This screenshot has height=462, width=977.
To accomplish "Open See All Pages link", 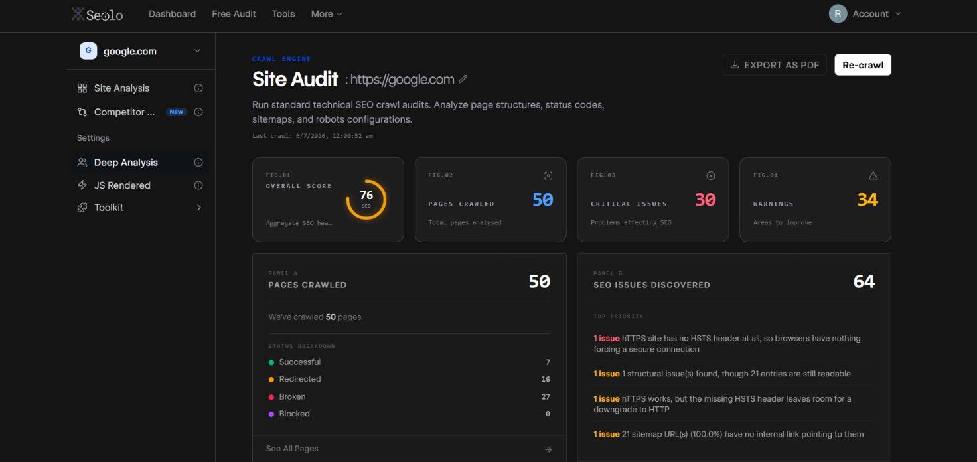I will click(x=409, y=449).
